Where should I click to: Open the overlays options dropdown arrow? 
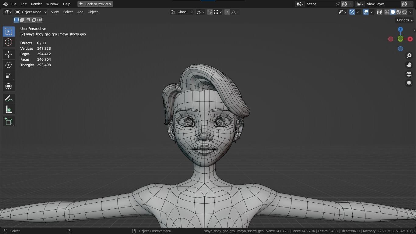click(372, 12)
